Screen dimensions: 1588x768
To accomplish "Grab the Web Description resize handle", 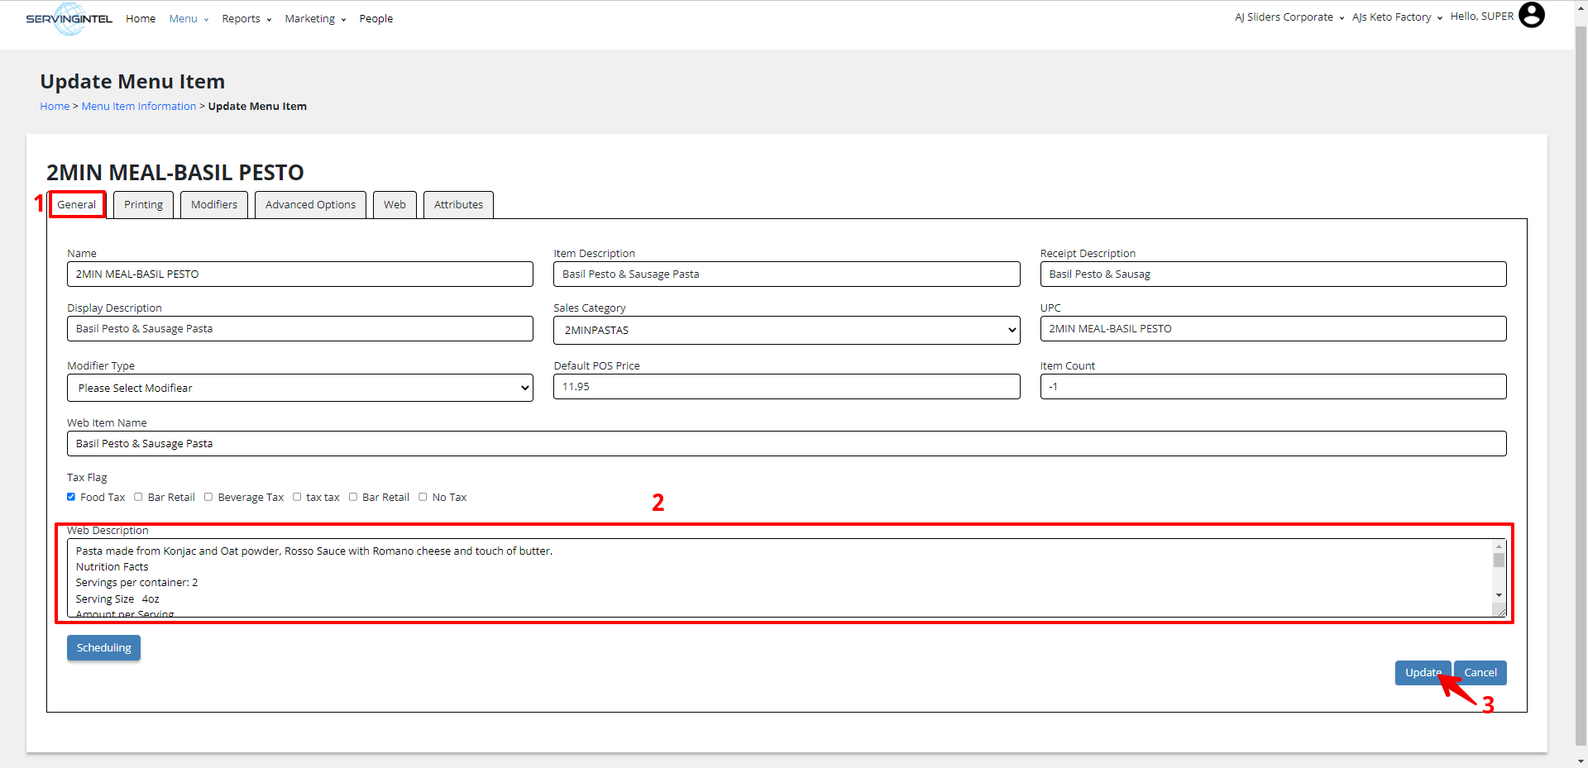I will [1499, 611].
